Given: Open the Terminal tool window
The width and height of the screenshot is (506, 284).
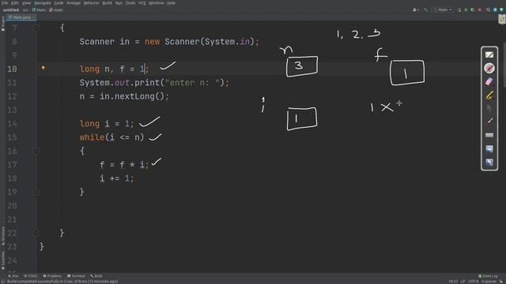Looking at the screenshot, I should click(x=76, y=276).
